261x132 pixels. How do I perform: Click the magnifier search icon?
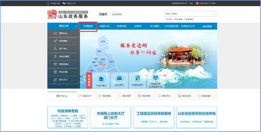(214, 14)
